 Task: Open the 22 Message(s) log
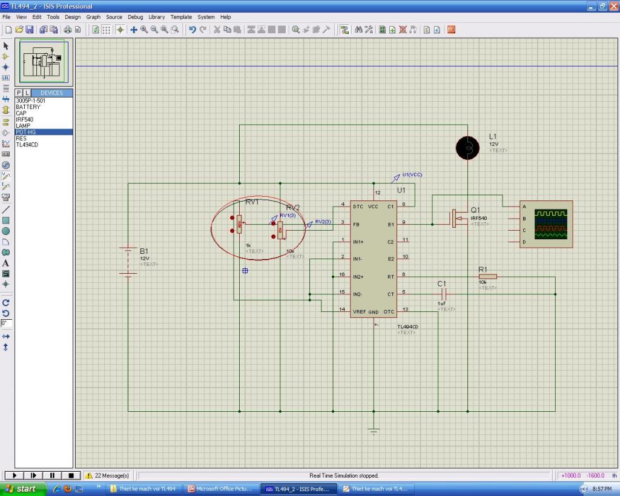tap(107, 476)
